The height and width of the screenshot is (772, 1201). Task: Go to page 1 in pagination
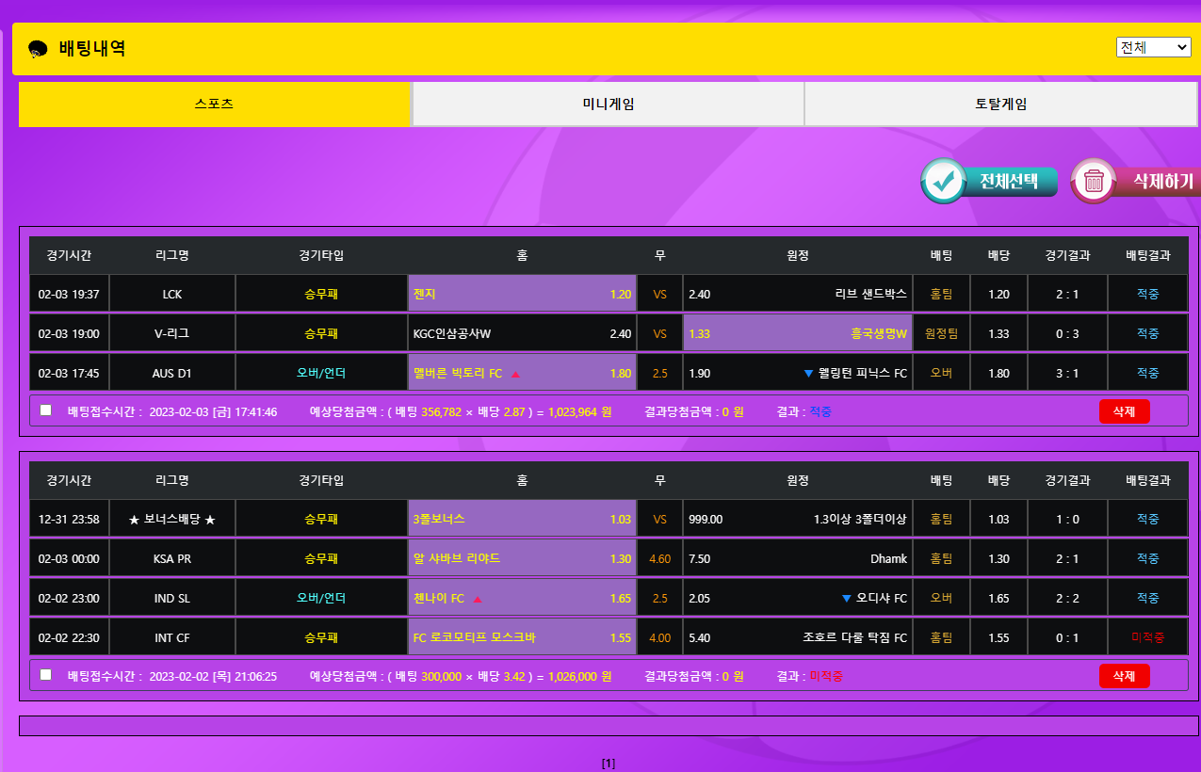tap(608, 764)
